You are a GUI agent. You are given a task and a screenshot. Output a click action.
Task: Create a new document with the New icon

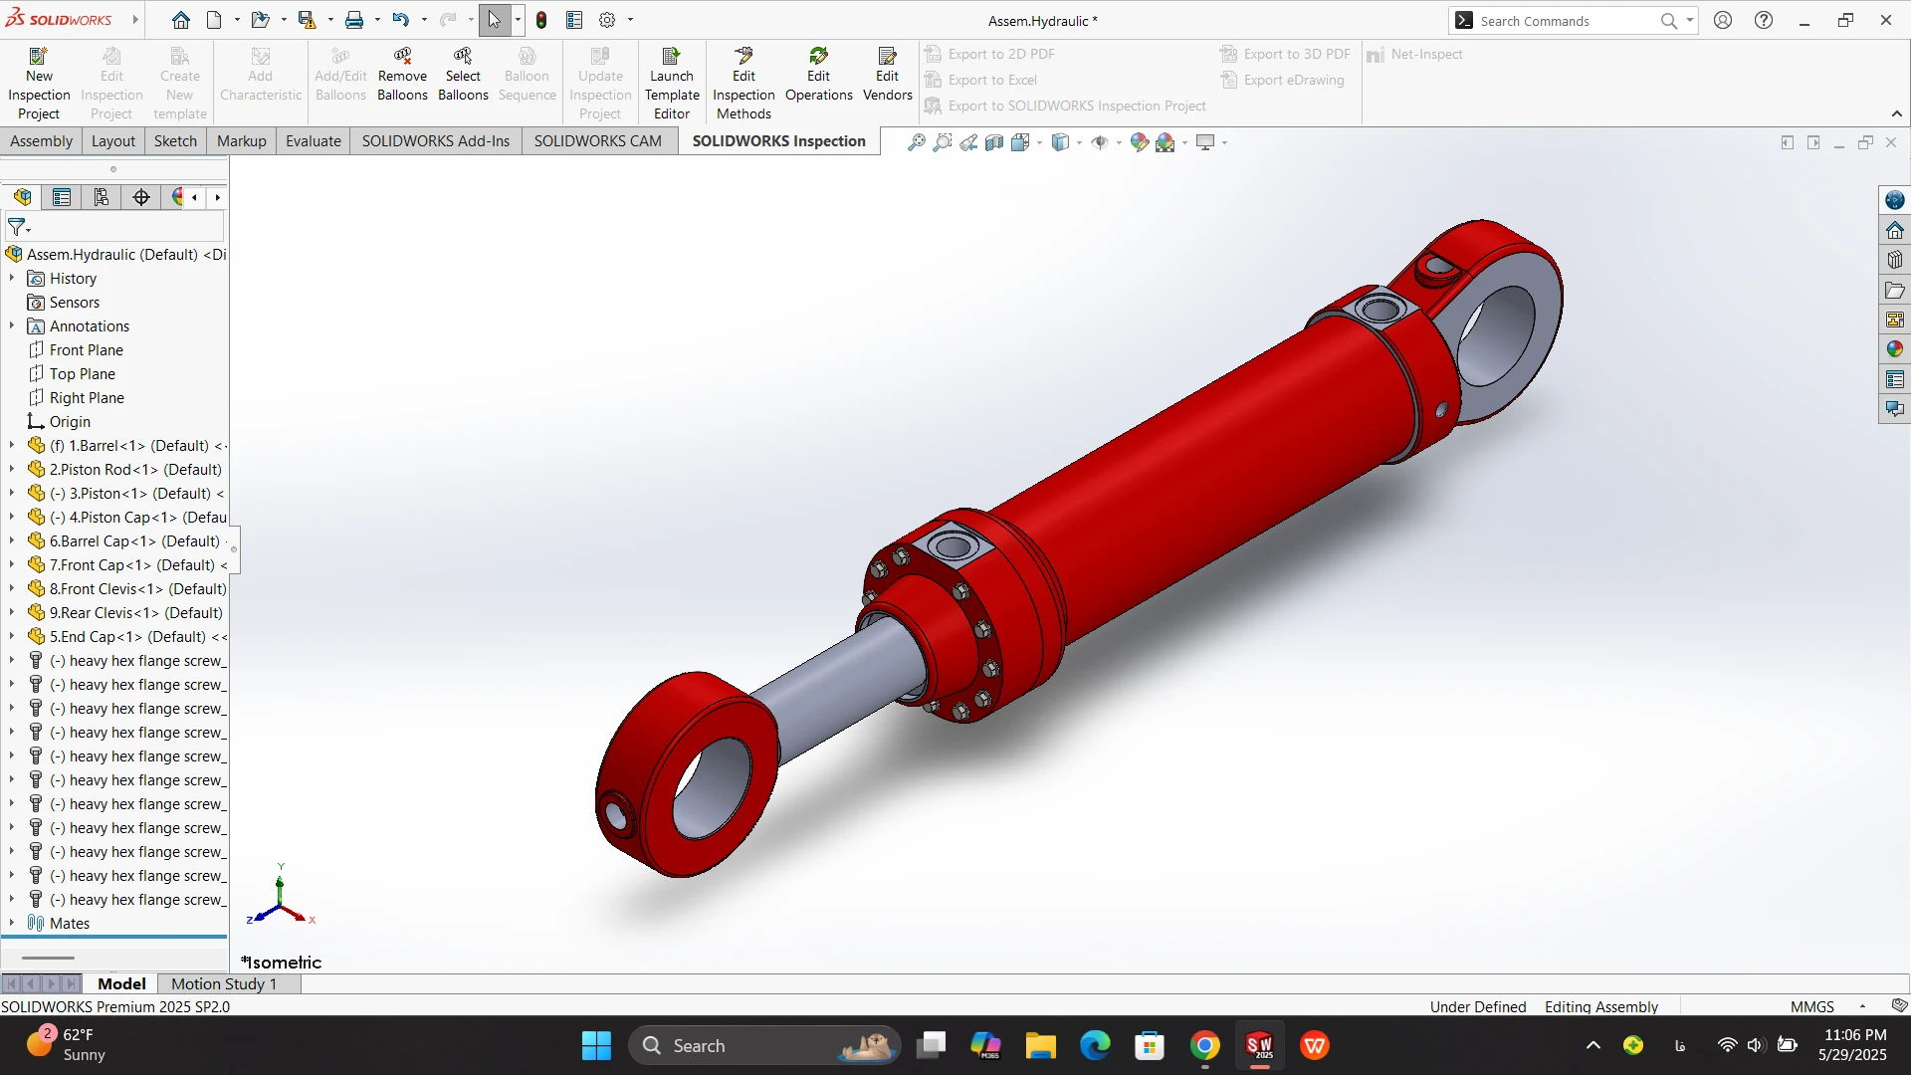tap(214, 20)
